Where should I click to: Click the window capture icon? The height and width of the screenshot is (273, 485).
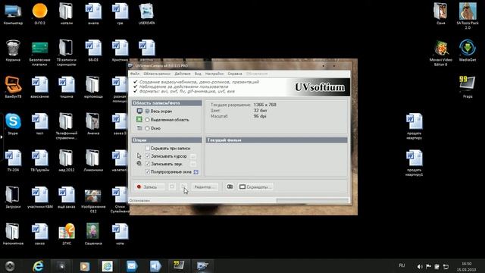click(x=139, y=128)
